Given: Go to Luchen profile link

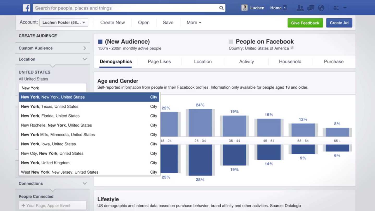Looking at the screenshot, I should click(x=257, y=8).
